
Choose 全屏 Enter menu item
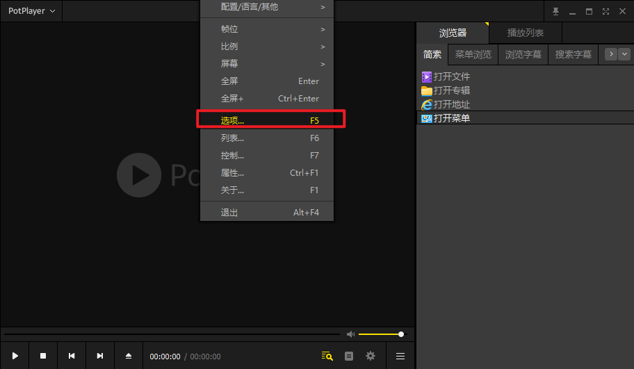click(x=267, y=81)
